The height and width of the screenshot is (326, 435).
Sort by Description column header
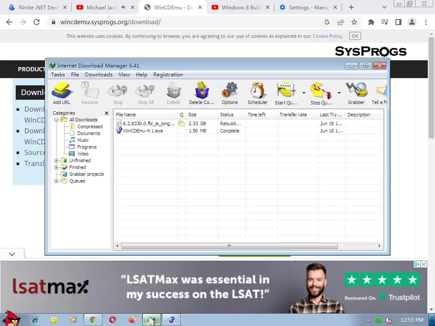click(364, 115)
